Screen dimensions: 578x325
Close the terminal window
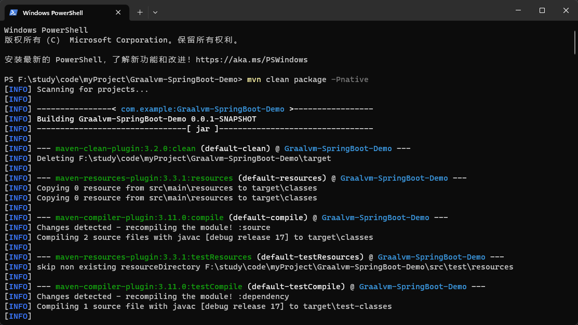pos(566,10)
